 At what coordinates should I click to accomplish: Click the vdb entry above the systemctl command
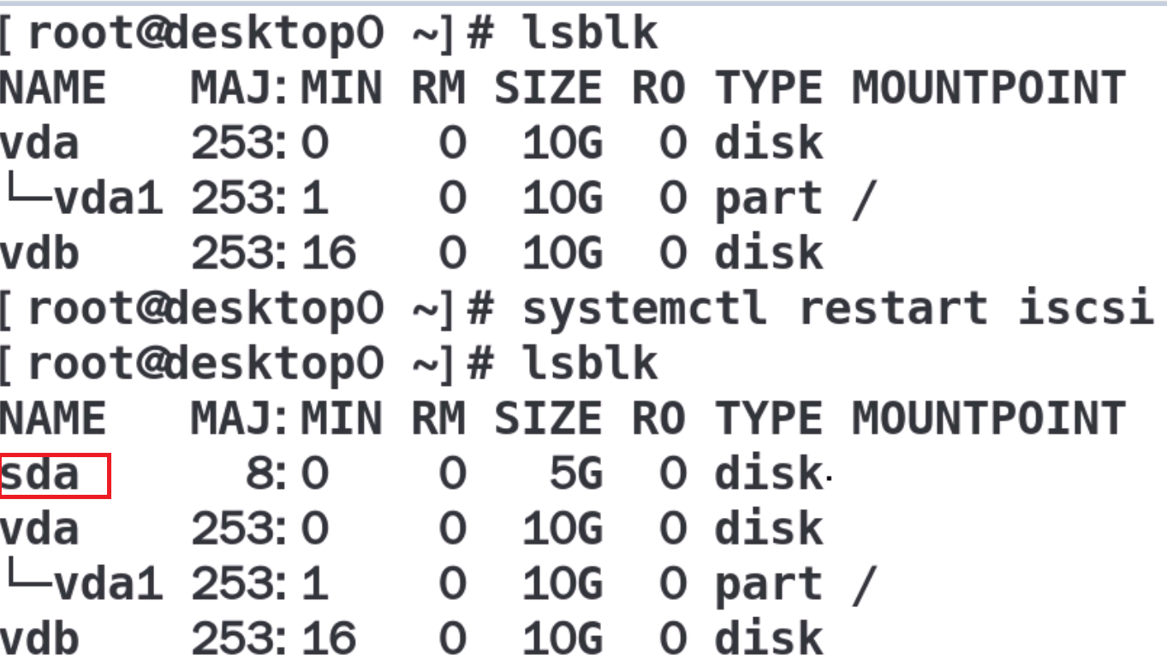coord(39,254)
